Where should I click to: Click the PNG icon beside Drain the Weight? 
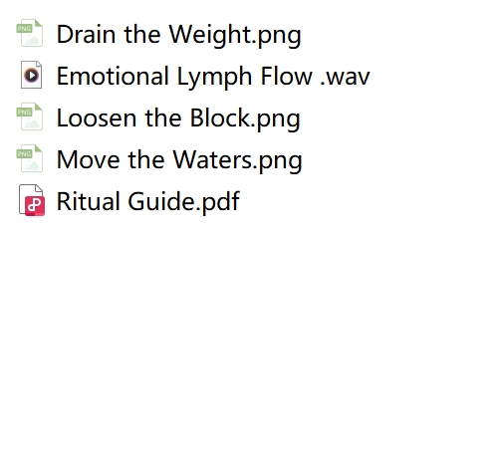pyautogui.click(x=30, y=33)
